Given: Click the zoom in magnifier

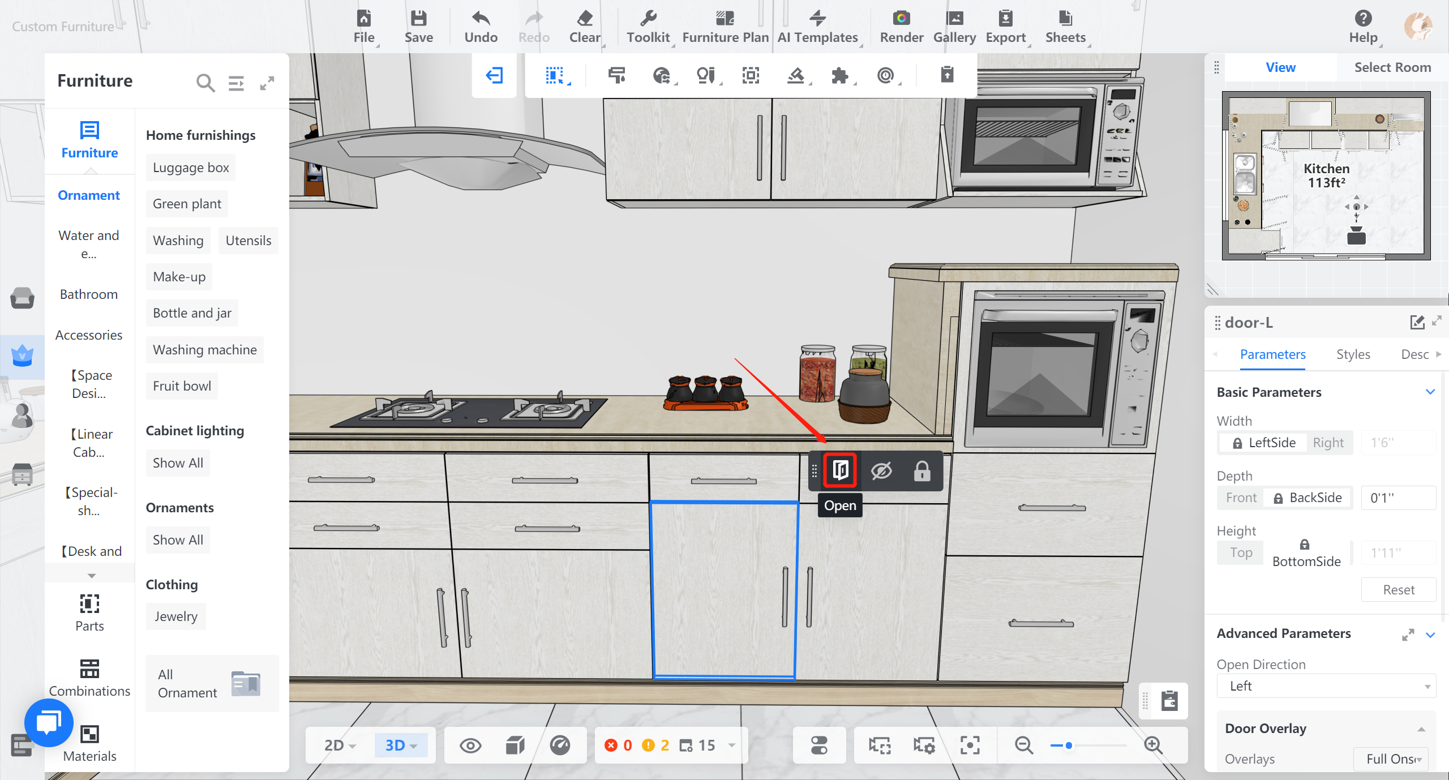Looking at the screenshot, I should pyautogui.click(x=1152, y=745).
